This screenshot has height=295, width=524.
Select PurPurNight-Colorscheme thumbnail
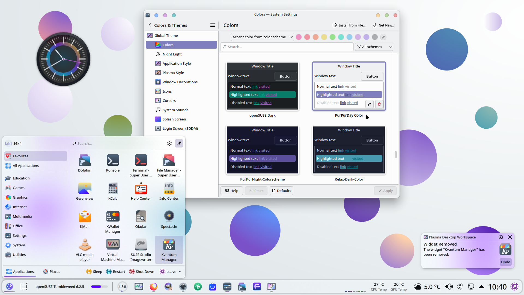point(262,150)
